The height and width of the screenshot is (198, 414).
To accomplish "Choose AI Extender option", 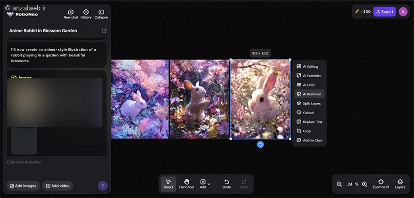I will pyautogui.click(x=309, y=76).
